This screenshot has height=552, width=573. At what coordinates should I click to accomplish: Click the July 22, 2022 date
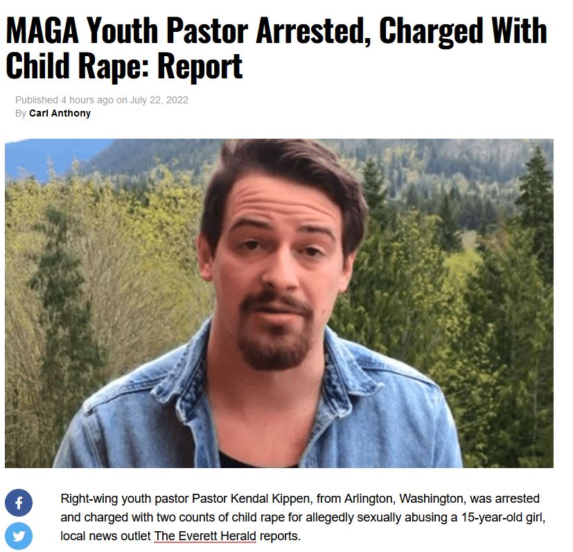tap(159, 101)
